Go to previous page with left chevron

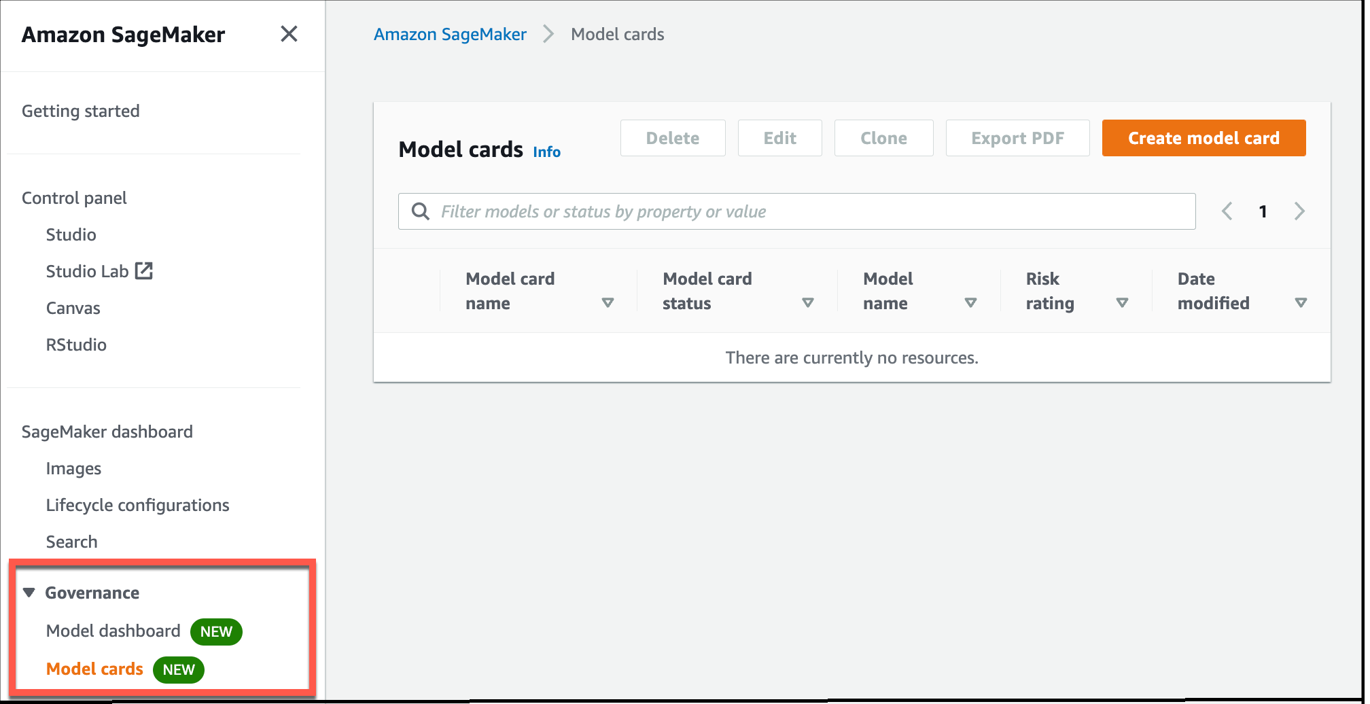tap(1227, 211)
